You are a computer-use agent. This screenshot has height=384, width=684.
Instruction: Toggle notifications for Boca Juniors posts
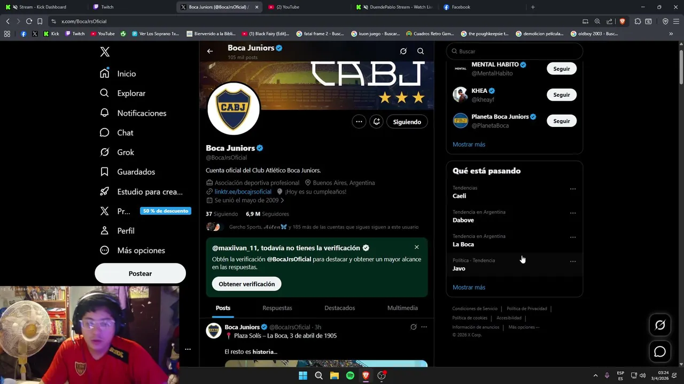[x=377, y=122]
